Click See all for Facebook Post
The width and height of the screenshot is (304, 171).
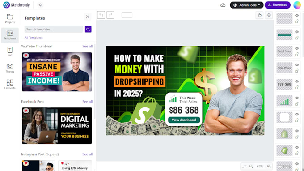87,102
